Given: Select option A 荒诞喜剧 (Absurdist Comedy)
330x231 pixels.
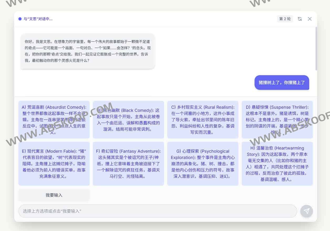Looking at the screenshot, I should [54, 119].
